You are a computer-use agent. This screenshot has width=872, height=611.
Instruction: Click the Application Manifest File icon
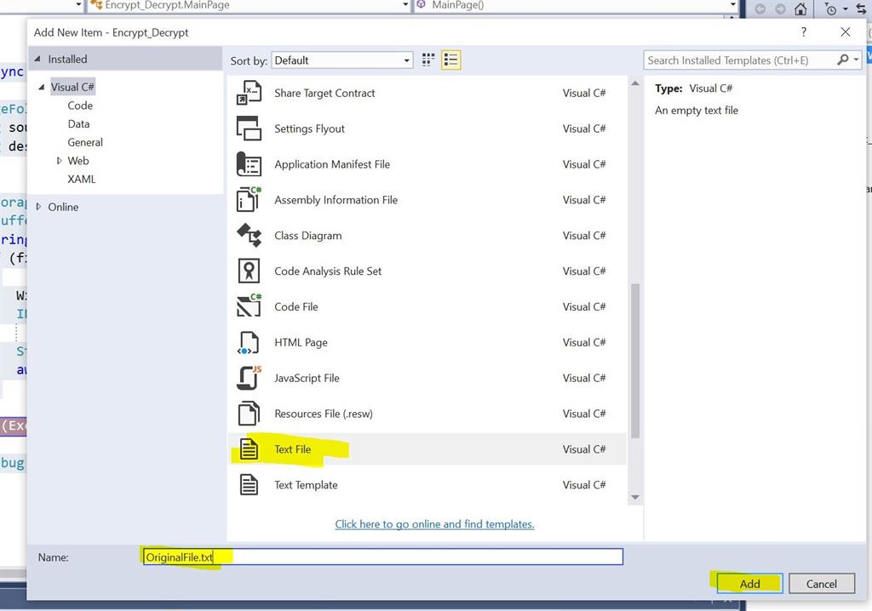(x=249, y=164)
